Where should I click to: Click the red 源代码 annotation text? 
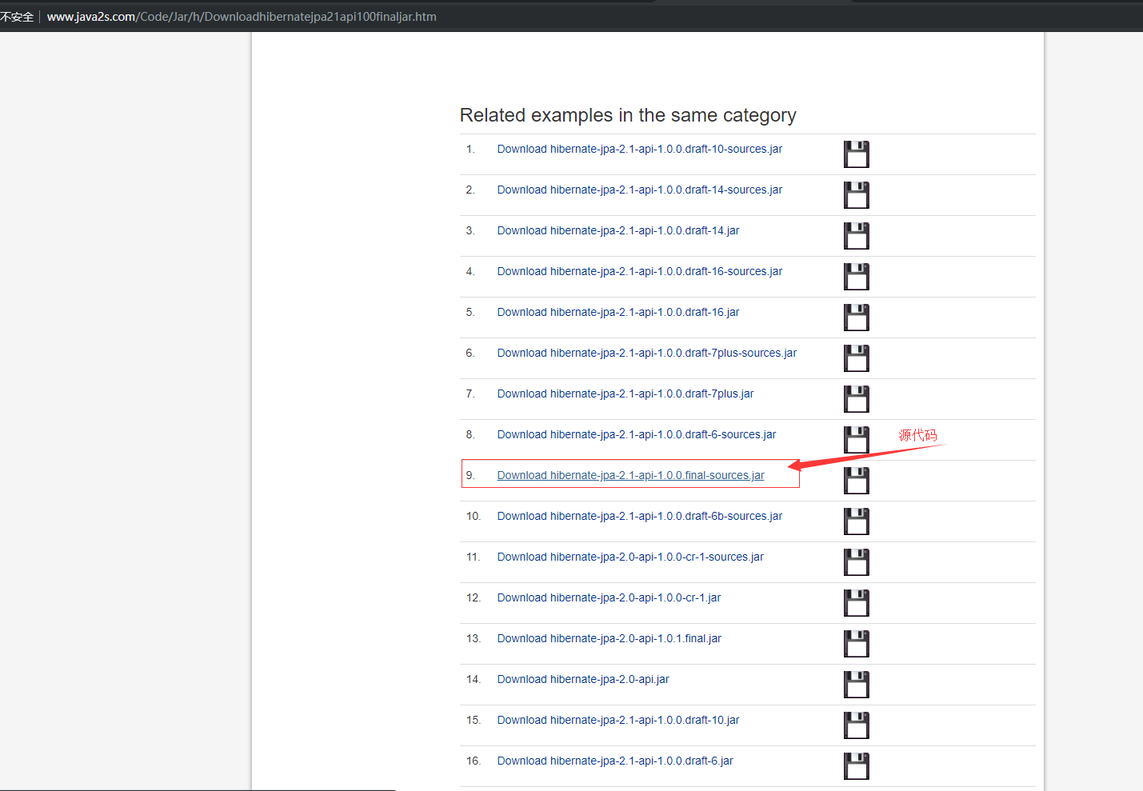917,435
